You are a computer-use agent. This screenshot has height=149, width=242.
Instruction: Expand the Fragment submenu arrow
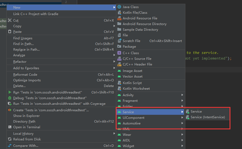pos(182,101)
